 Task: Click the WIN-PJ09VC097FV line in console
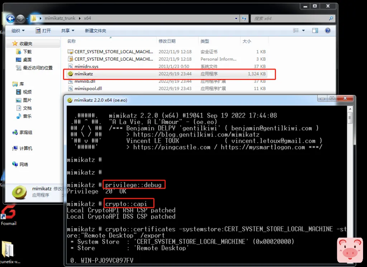click(x=102, y=261)
